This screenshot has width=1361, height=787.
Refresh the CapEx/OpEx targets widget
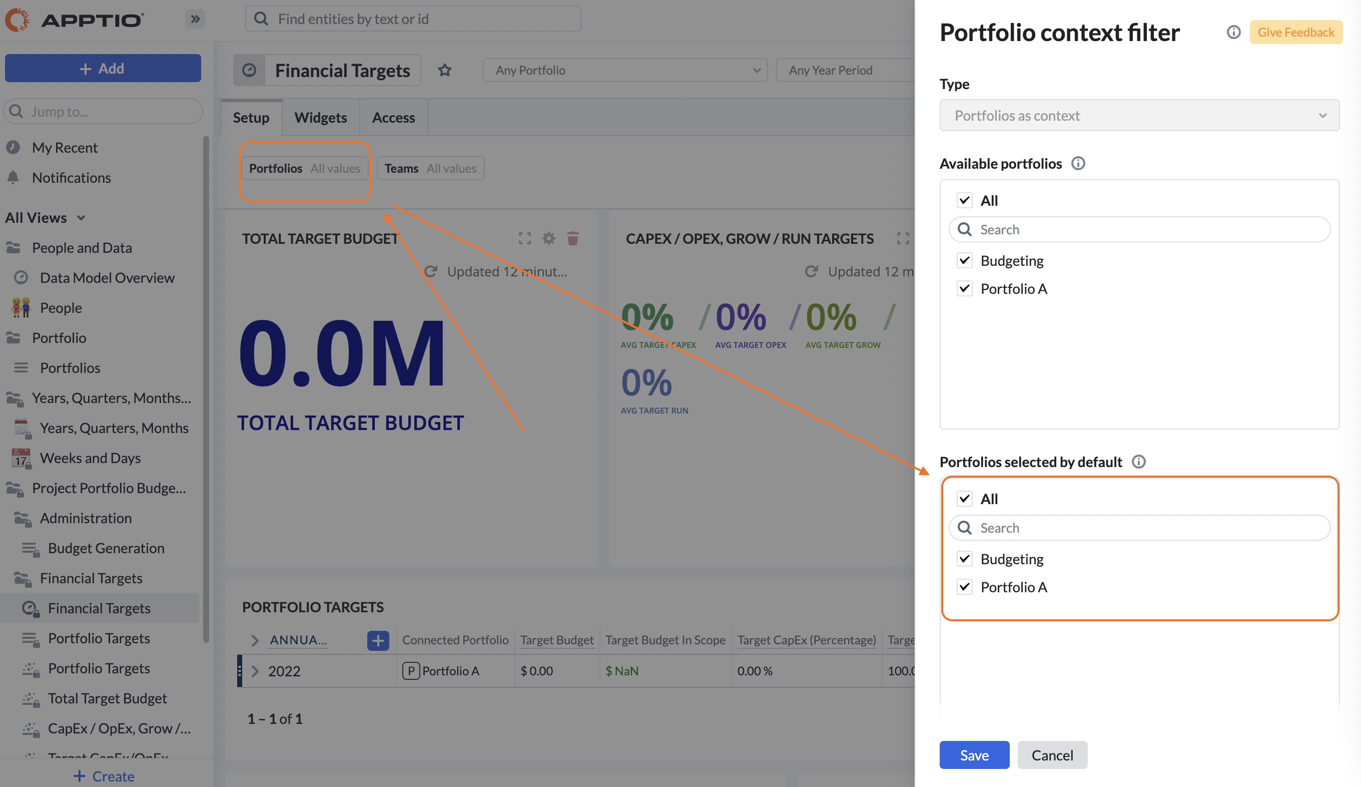[x=811, y=271]
